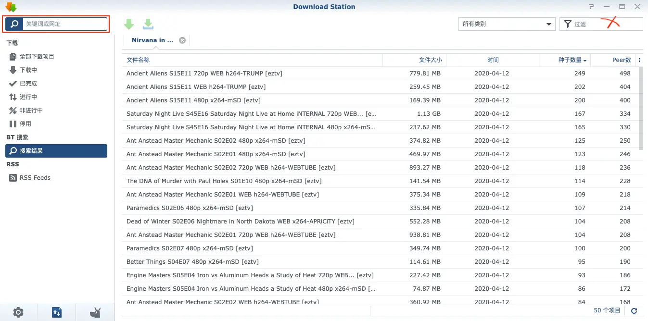
Task: Select Ant Anstead S02E02 480p x264-mSD row
Action: point(380,141)
